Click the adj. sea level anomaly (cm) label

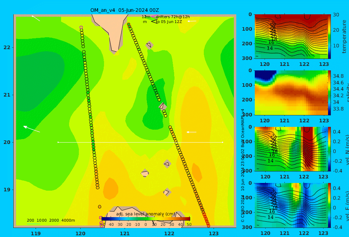pos(146,214)
